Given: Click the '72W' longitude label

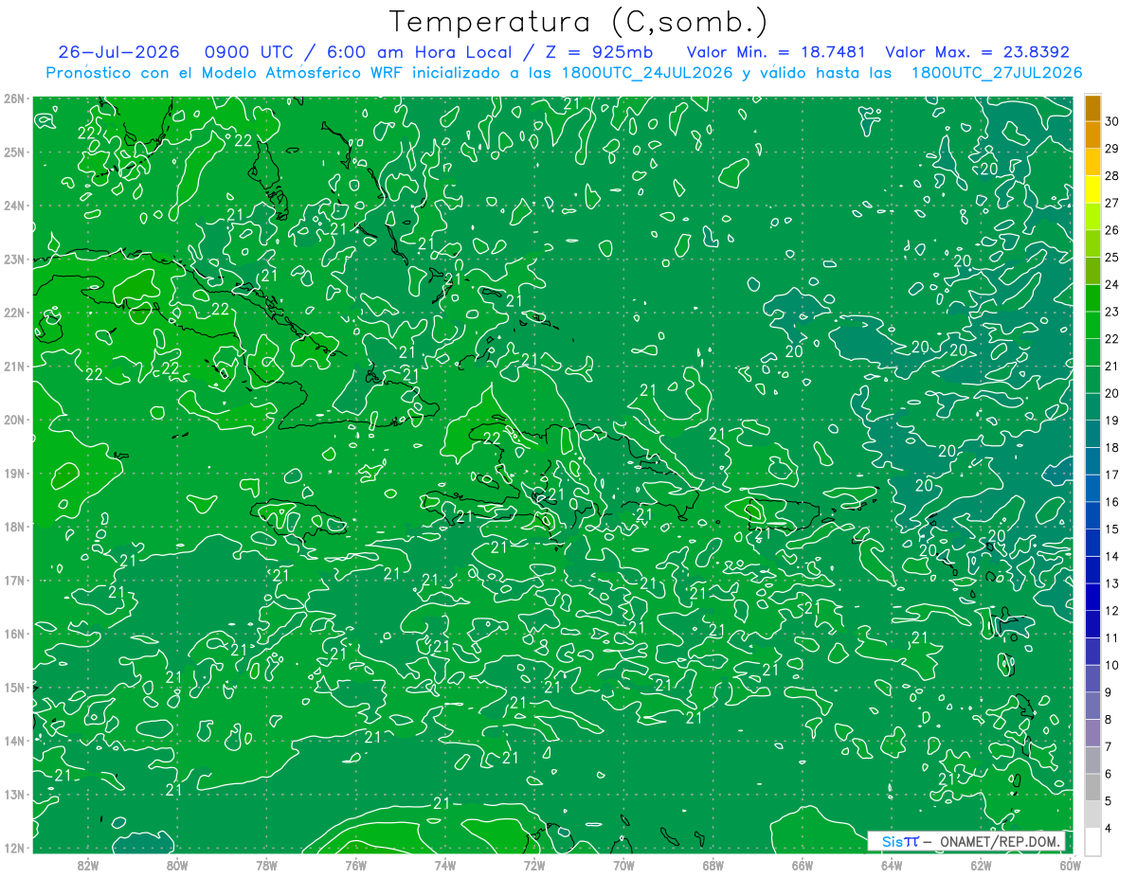Looking at the screenshot, I should [534, 865].
